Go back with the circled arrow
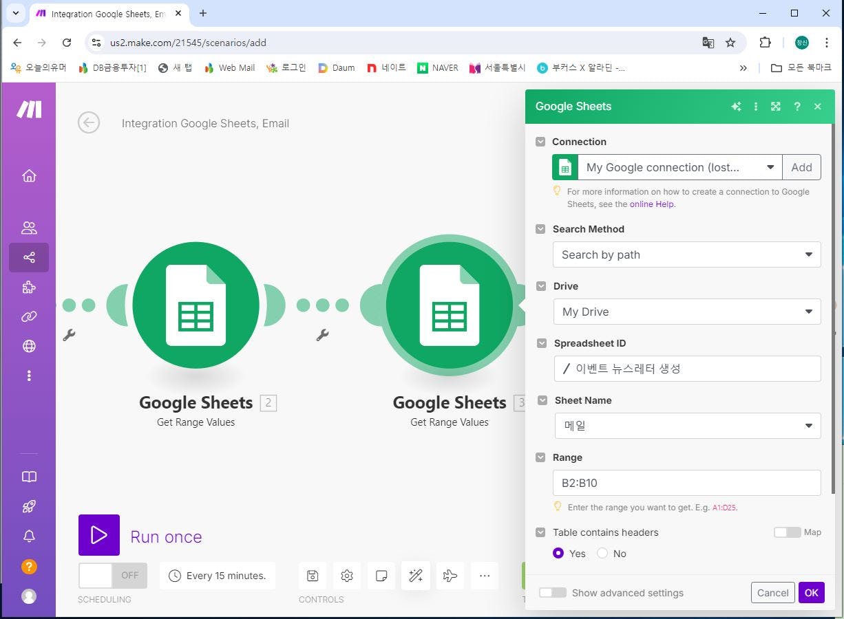 coord(89,123)
